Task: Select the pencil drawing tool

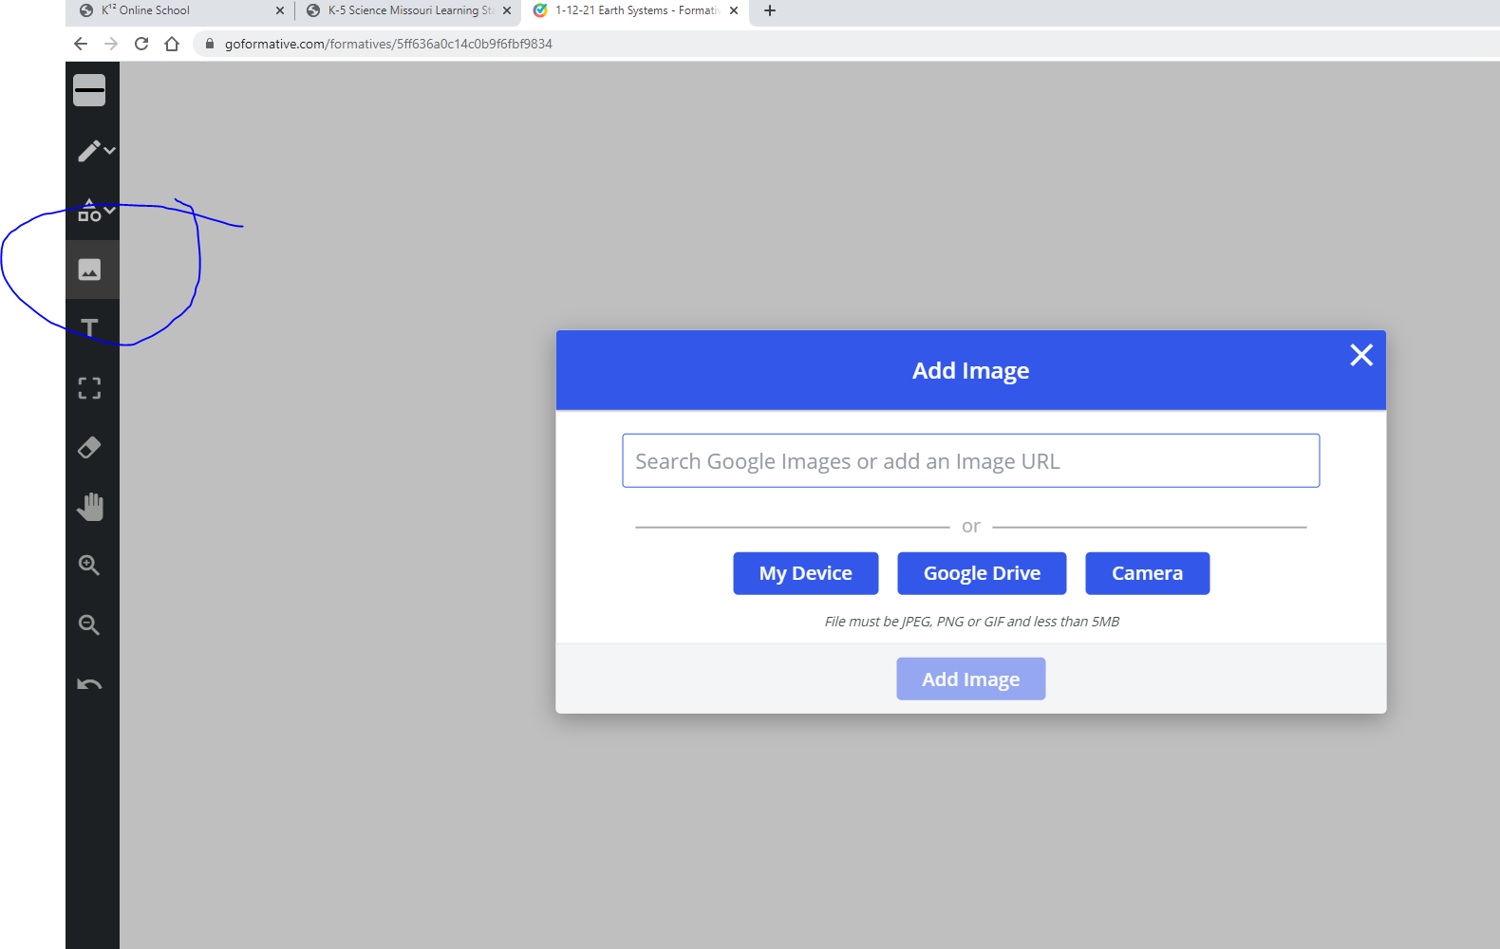Action: click(88, 151)
